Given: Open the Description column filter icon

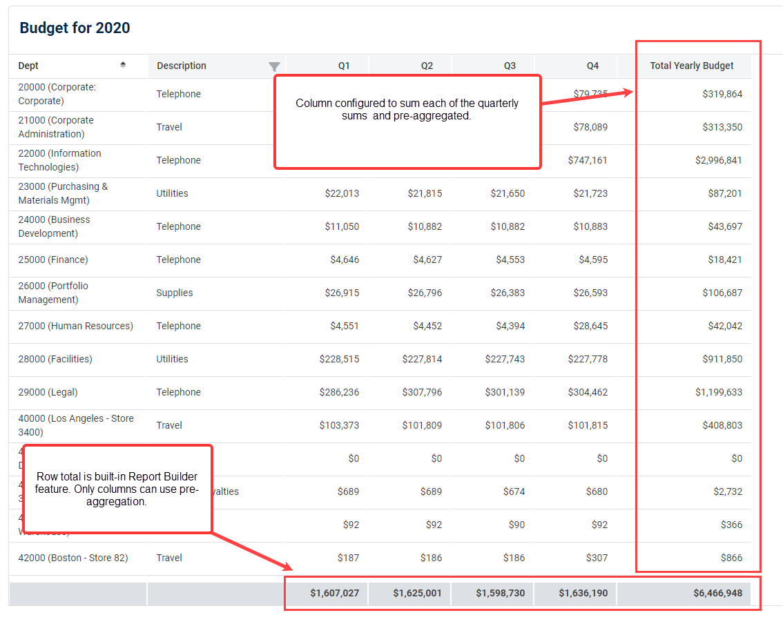Looking at the screenshot, I should pyautogui.click(x=274, y=66).
